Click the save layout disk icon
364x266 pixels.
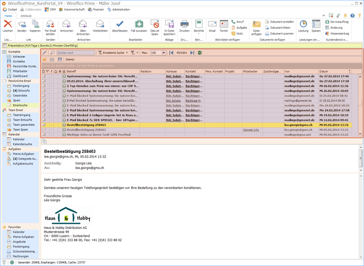59,60
